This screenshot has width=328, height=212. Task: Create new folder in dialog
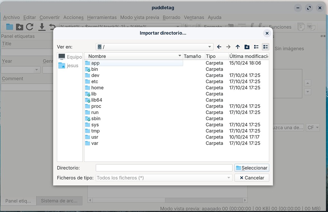pyautogui.click(x=247, y=47)
